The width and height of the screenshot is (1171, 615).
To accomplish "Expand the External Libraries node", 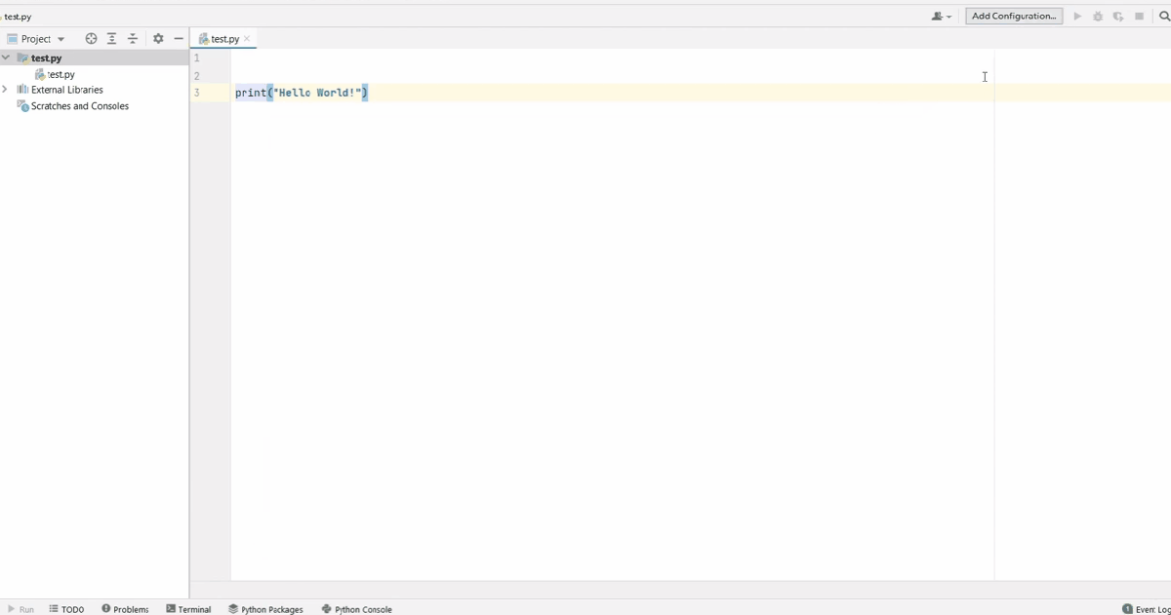I will coord(6,90).
